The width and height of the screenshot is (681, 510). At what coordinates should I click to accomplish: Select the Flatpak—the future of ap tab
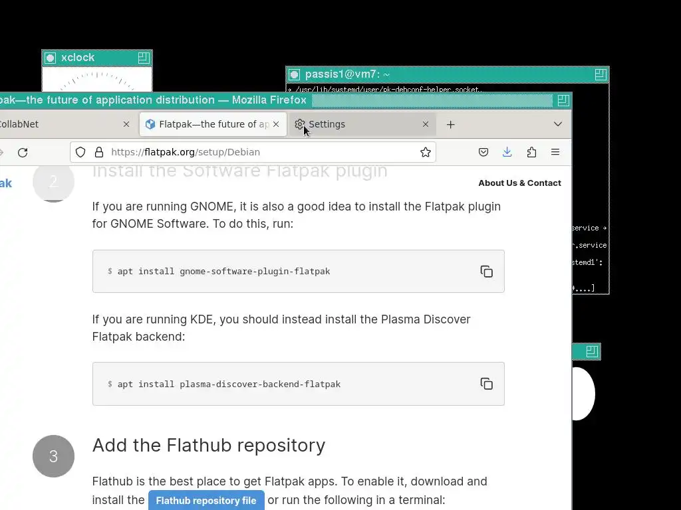pyautogui.click(x=213, y=124)
